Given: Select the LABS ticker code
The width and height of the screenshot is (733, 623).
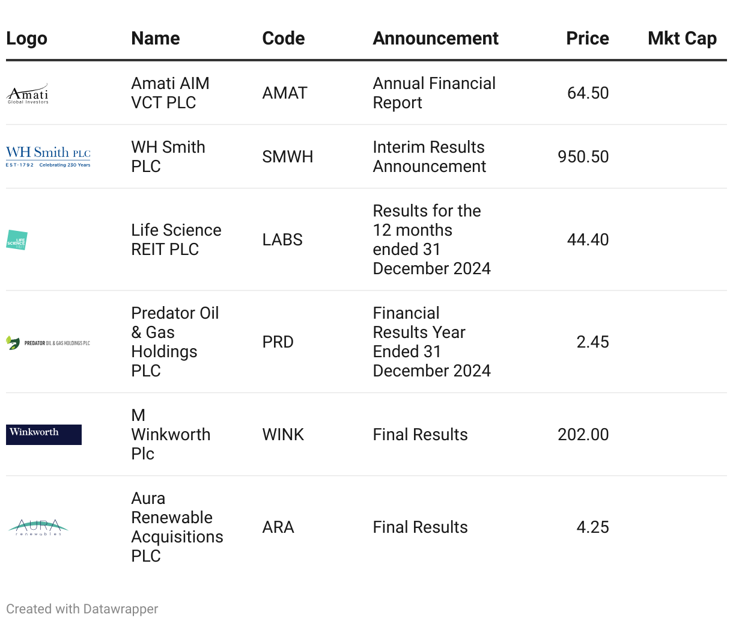Looking at the screenshot, I should [282, 240].
